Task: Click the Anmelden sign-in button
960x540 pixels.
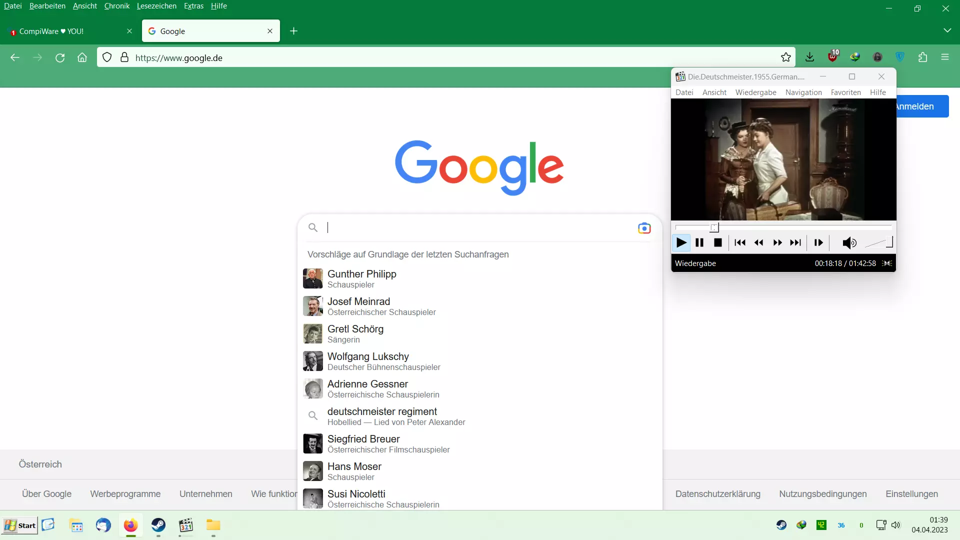Action: [x=922, y=106]
